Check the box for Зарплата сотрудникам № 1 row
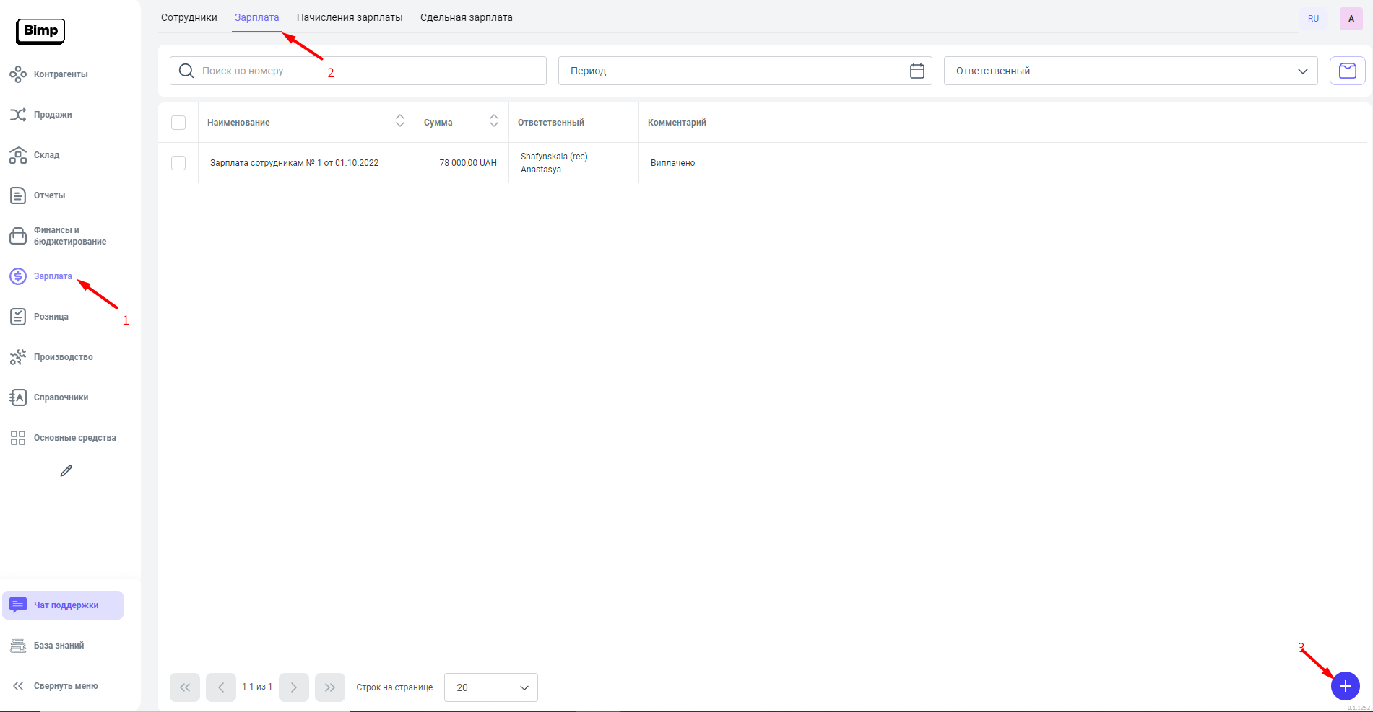 178,163
